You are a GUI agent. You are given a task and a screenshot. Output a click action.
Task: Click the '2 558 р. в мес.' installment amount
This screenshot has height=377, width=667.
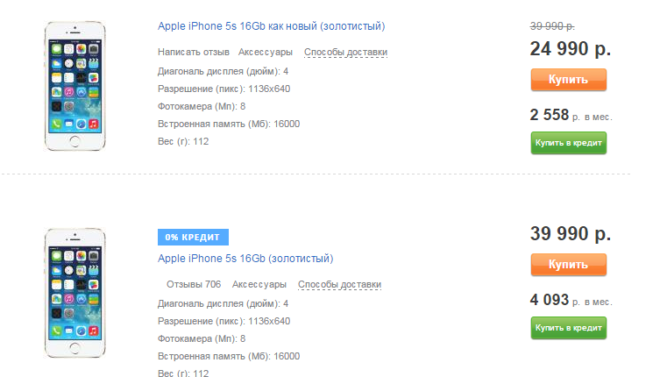click(571, 115)
